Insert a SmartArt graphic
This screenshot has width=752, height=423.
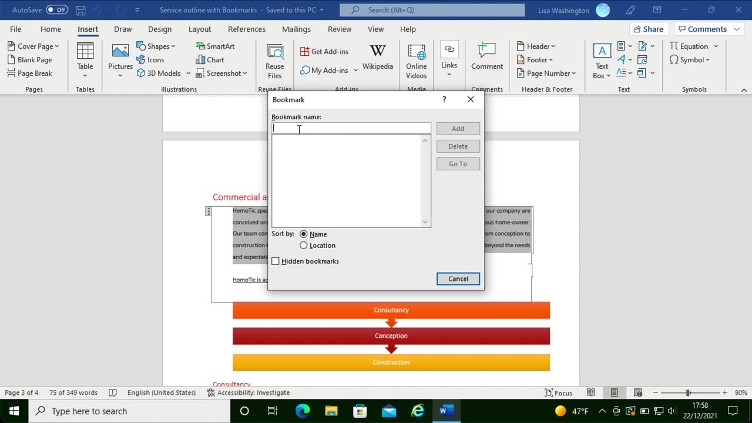[x=215, y=46]
